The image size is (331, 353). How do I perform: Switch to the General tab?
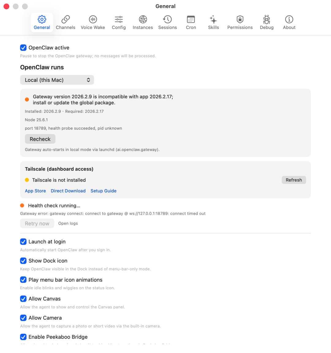pyautogui.click(x=42, y=22)
